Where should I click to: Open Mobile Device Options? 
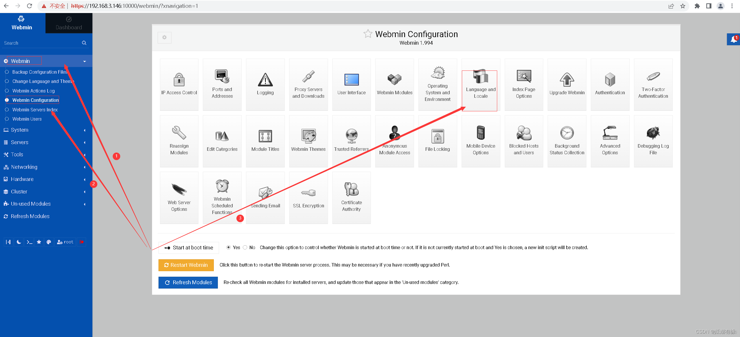(x=481, y=141)
